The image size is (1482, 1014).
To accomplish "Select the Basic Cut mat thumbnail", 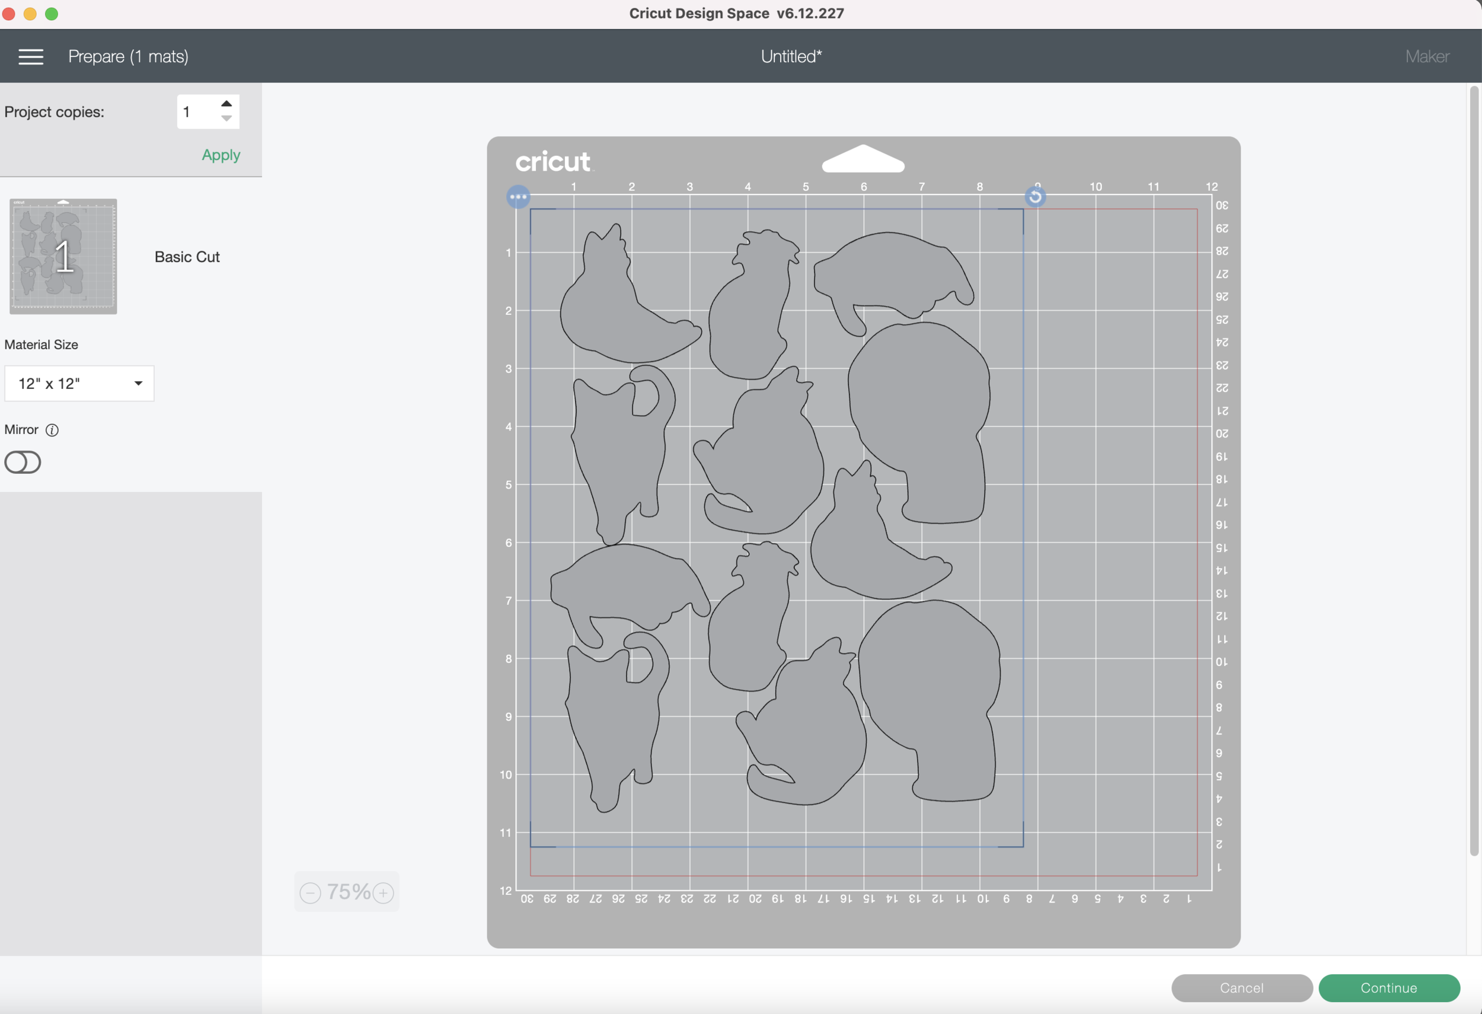I will coord(63,256).
